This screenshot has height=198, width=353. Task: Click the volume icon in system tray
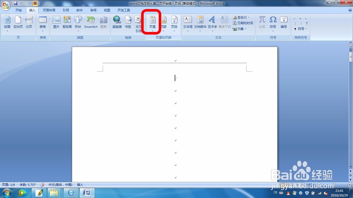325,193
